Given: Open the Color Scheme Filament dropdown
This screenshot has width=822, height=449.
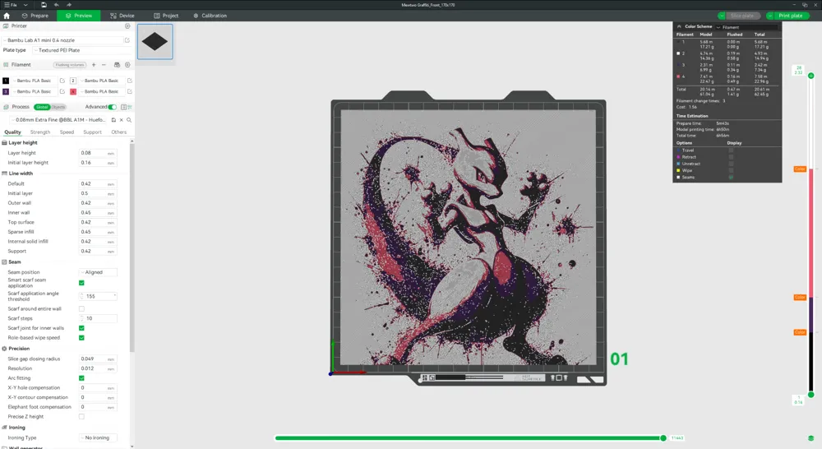Looking at the screenshot, I should click(x=747, y=27).
